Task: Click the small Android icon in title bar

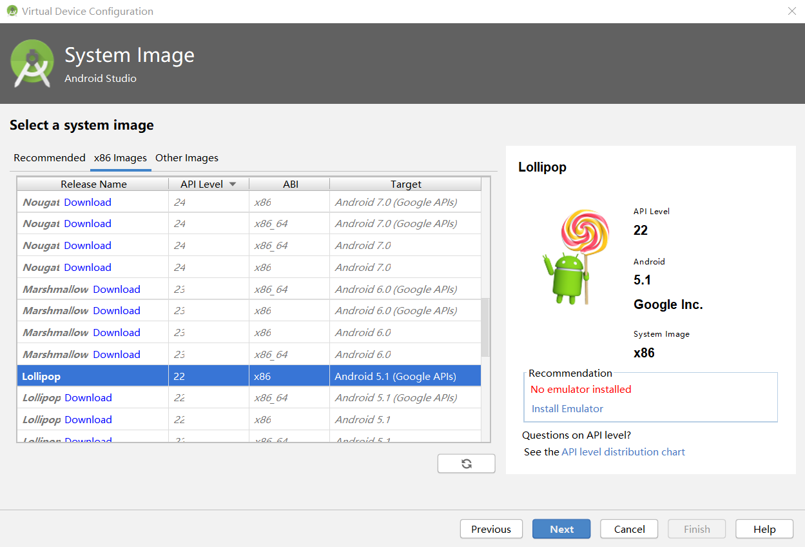Action: click(12, 11)
